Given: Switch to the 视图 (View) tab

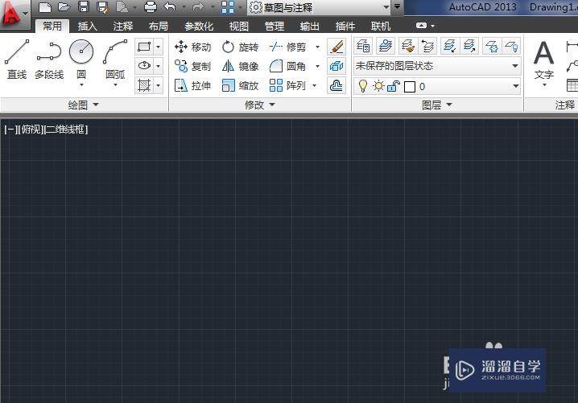Looking at the screenshot, I should click(x=239, y=26).
